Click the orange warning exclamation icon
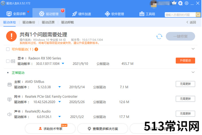The image size is (202, 135). click(12, 36)
